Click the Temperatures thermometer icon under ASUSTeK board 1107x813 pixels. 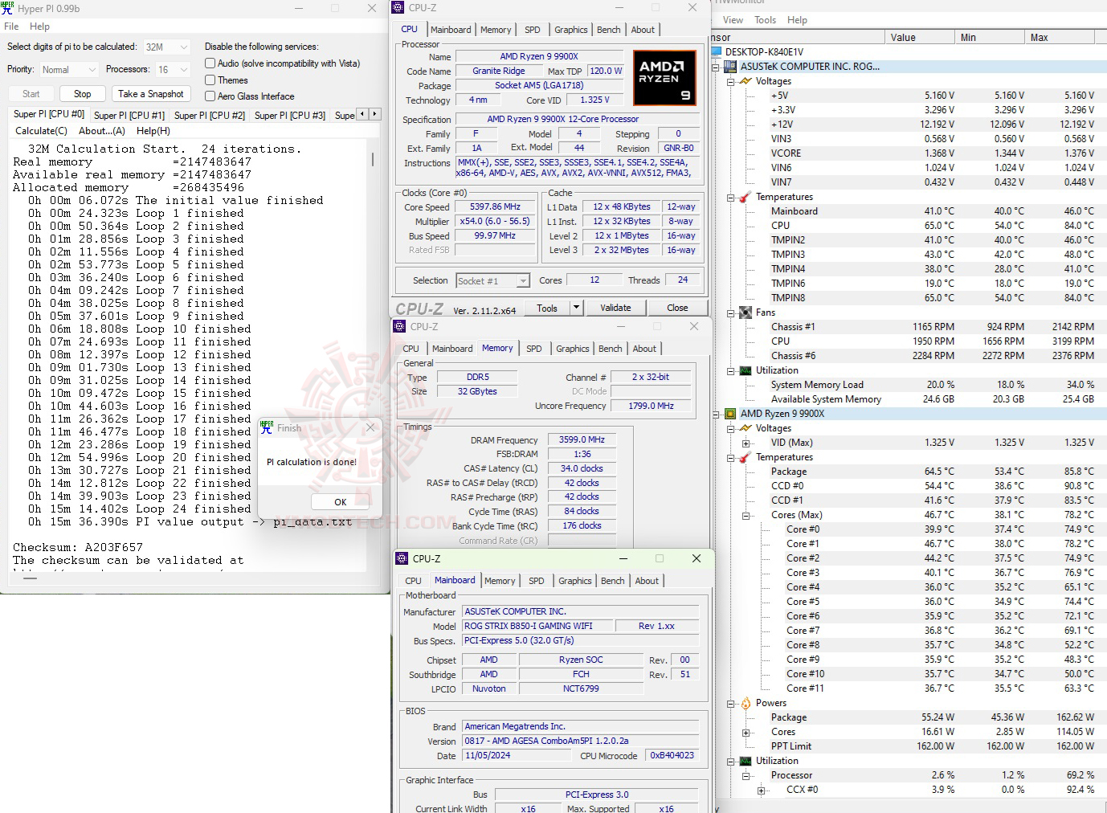(x=745, y=197)
